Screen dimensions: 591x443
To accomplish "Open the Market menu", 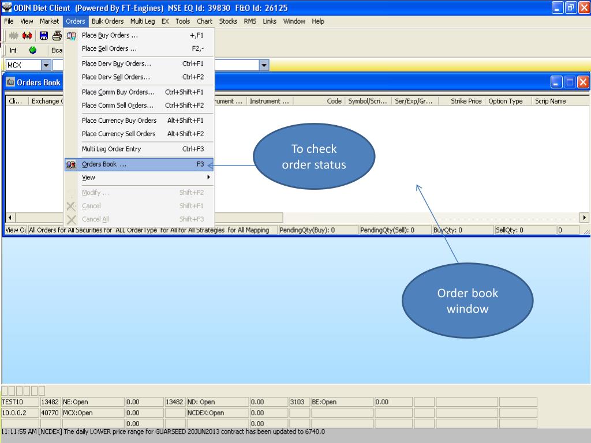I will coord(50,21).
